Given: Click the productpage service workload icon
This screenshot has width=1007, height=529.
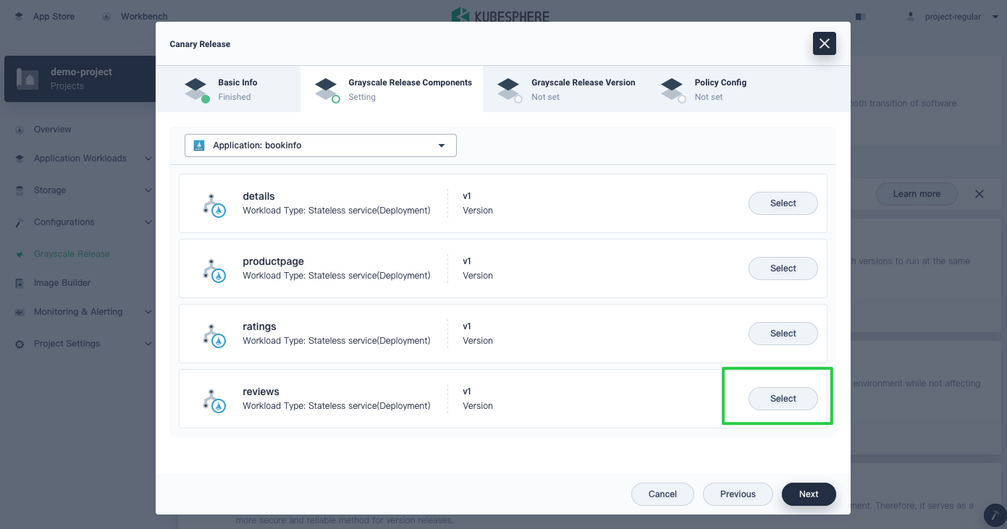Looking at the screenshot, I should (214, 269).
